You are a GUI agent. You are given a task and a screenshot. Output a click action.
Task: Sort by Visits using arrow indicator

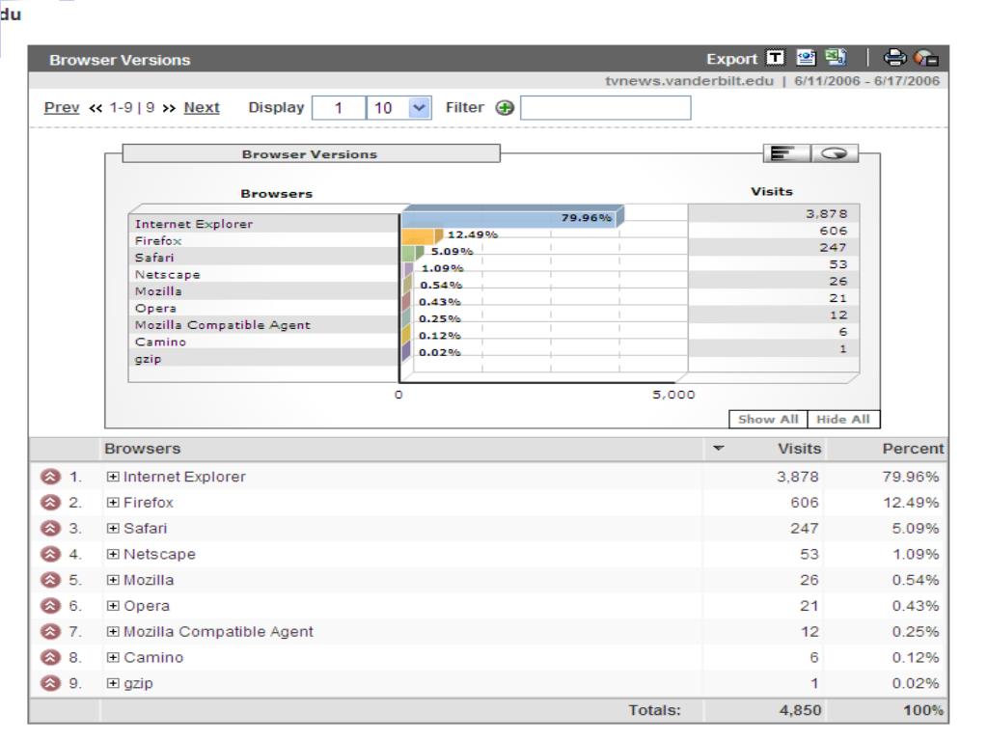pos(718,449)
